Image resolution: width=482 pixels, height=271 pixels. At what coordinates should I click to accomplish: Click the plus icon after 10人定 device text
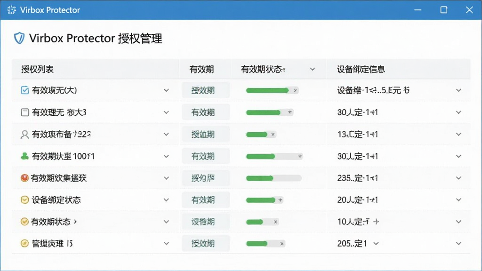coord(376,222)
